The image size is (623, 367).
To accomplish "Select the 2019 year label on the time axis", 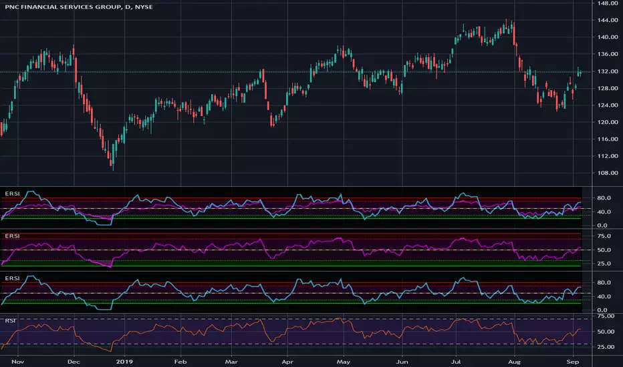I will coord(124,362).
